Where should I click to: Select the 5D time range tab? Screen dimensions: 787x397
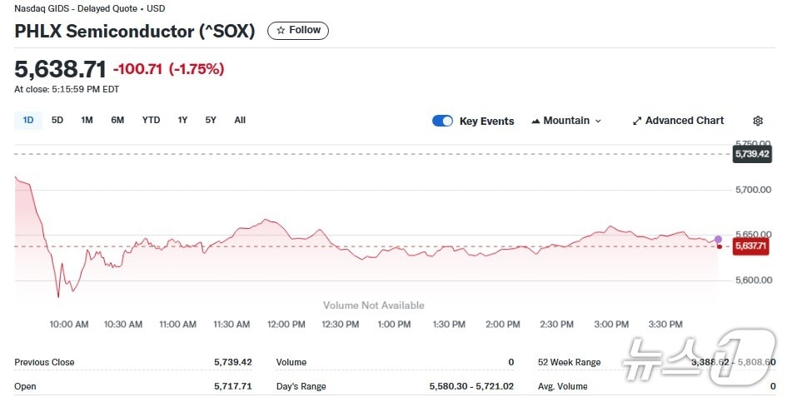click(57, 120)
